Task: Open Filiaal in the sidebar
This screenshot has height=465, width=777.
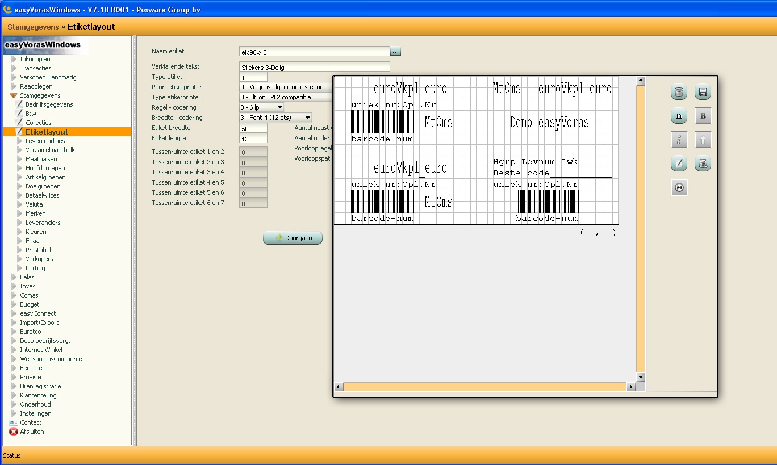Action: pyautogui.click(x=33, y=241)
